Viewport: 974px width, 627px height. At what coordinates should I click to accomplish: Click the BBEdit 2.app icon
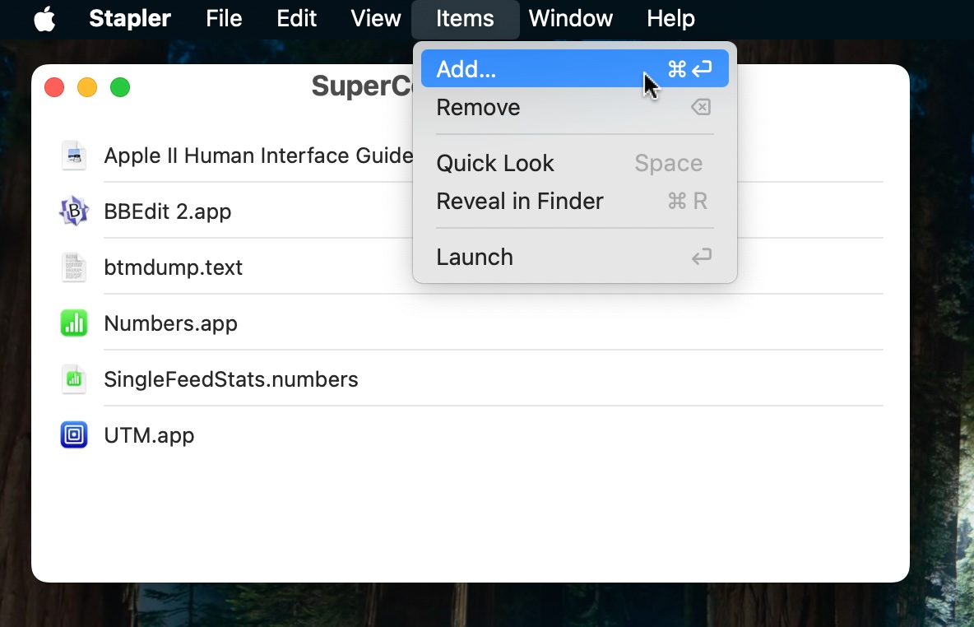74,211
